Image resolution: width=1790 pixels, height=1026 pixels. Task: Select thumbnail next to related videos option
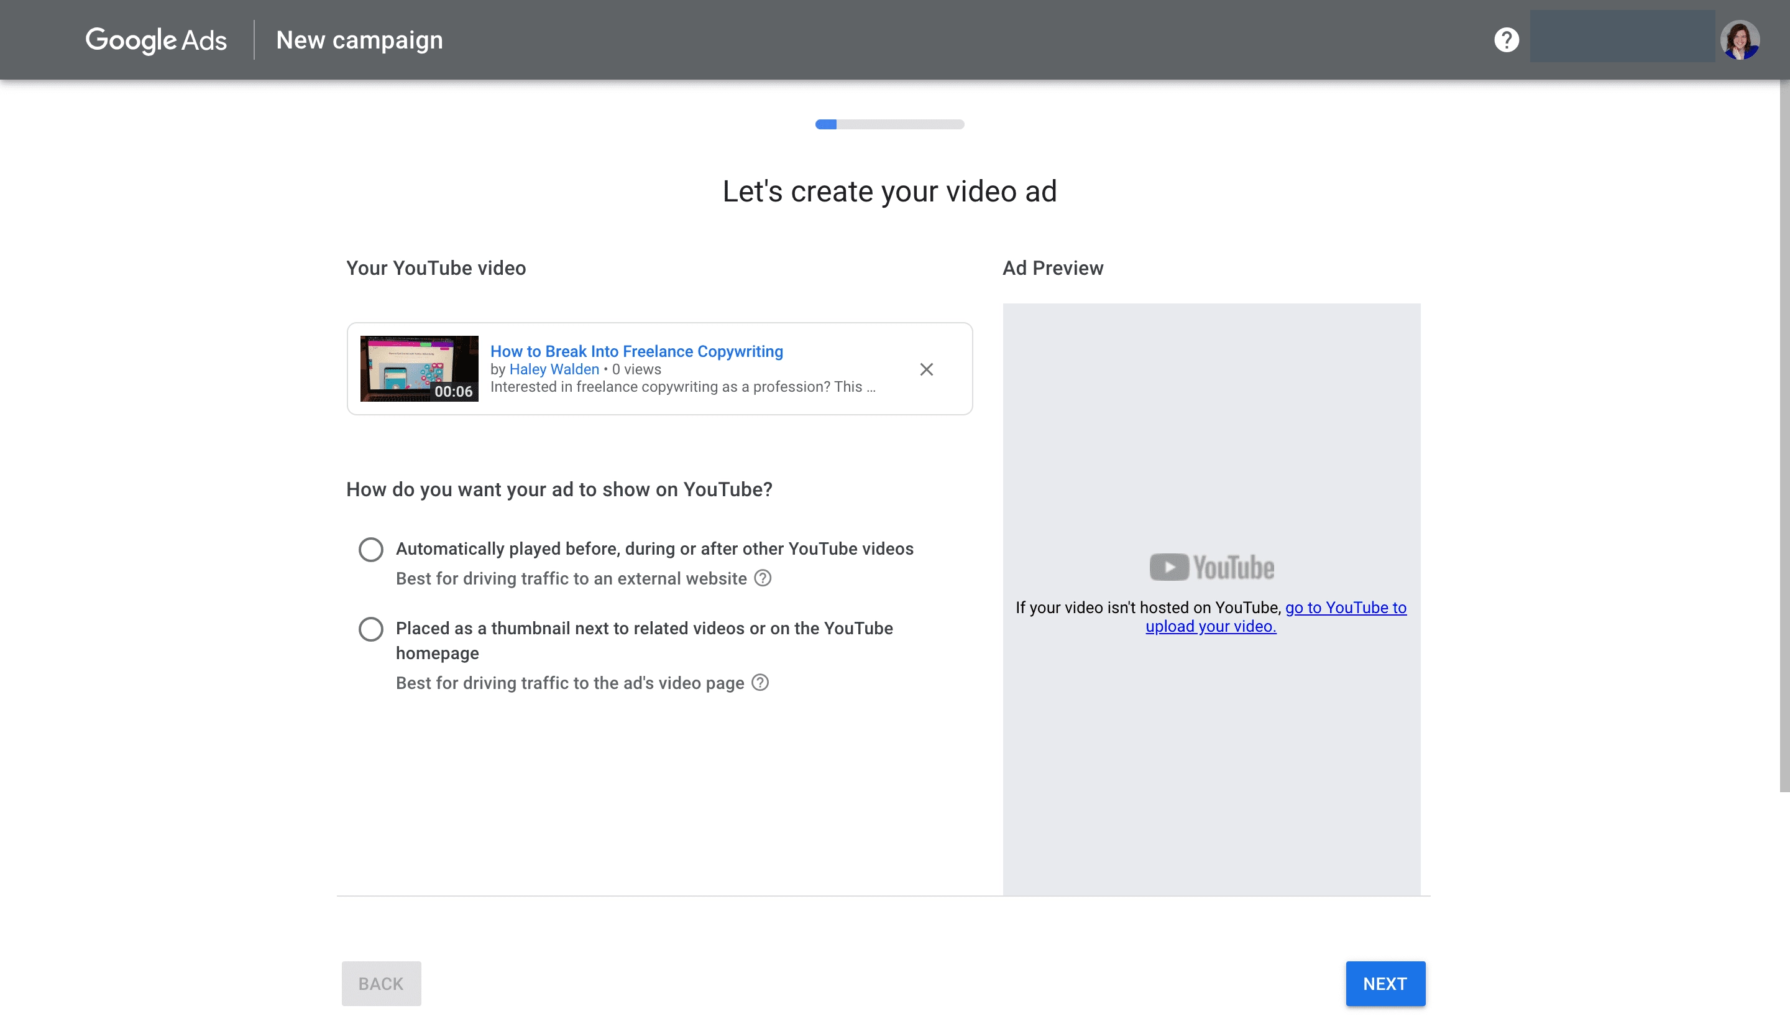370,629
